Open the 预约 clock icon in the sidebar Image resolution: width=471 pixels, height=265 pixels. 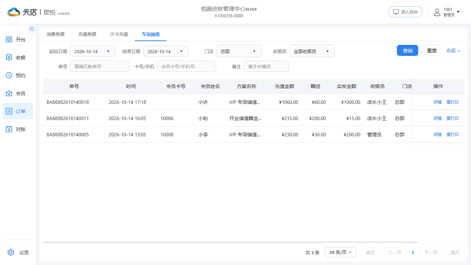tap(9, 76)
